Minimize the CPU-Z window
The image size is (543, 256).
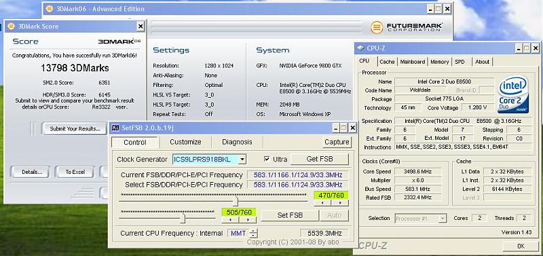pos(519,48)
